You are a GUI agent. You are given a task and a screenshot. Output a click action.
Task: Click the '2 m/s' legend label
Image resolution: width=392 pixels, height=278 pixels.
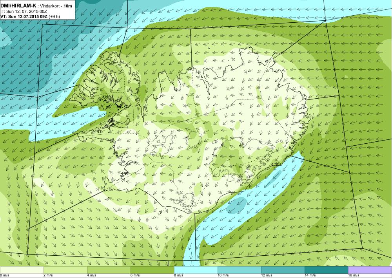pos(48,276)
